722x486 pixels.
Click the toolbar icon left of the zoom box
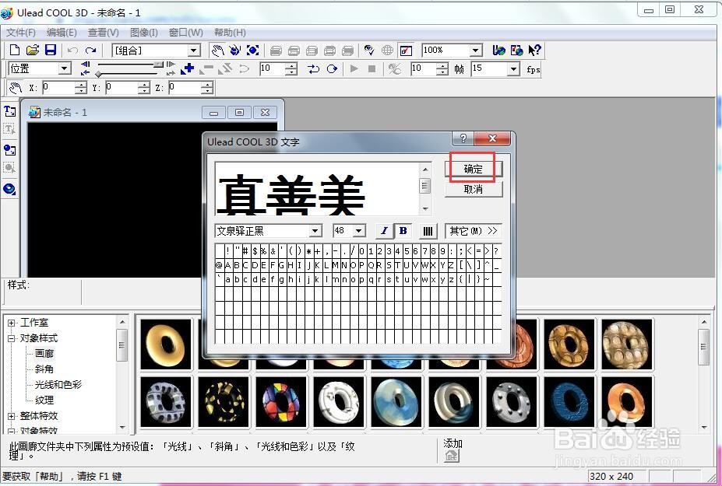point(406,50)
